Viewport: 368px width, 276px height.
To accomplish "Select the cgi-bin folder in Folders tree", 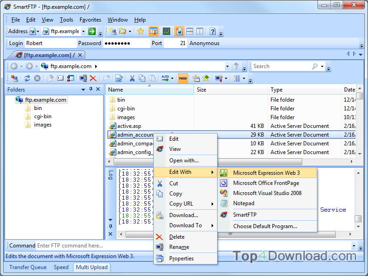I will pyautogui.click(x=43, y=116).
